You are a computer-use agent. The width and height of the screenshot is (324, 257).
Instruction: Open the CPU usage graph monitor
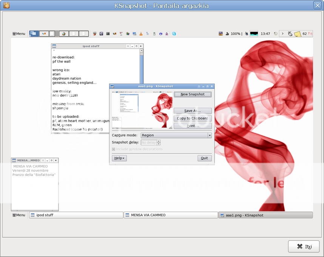[x=254, y=34]
